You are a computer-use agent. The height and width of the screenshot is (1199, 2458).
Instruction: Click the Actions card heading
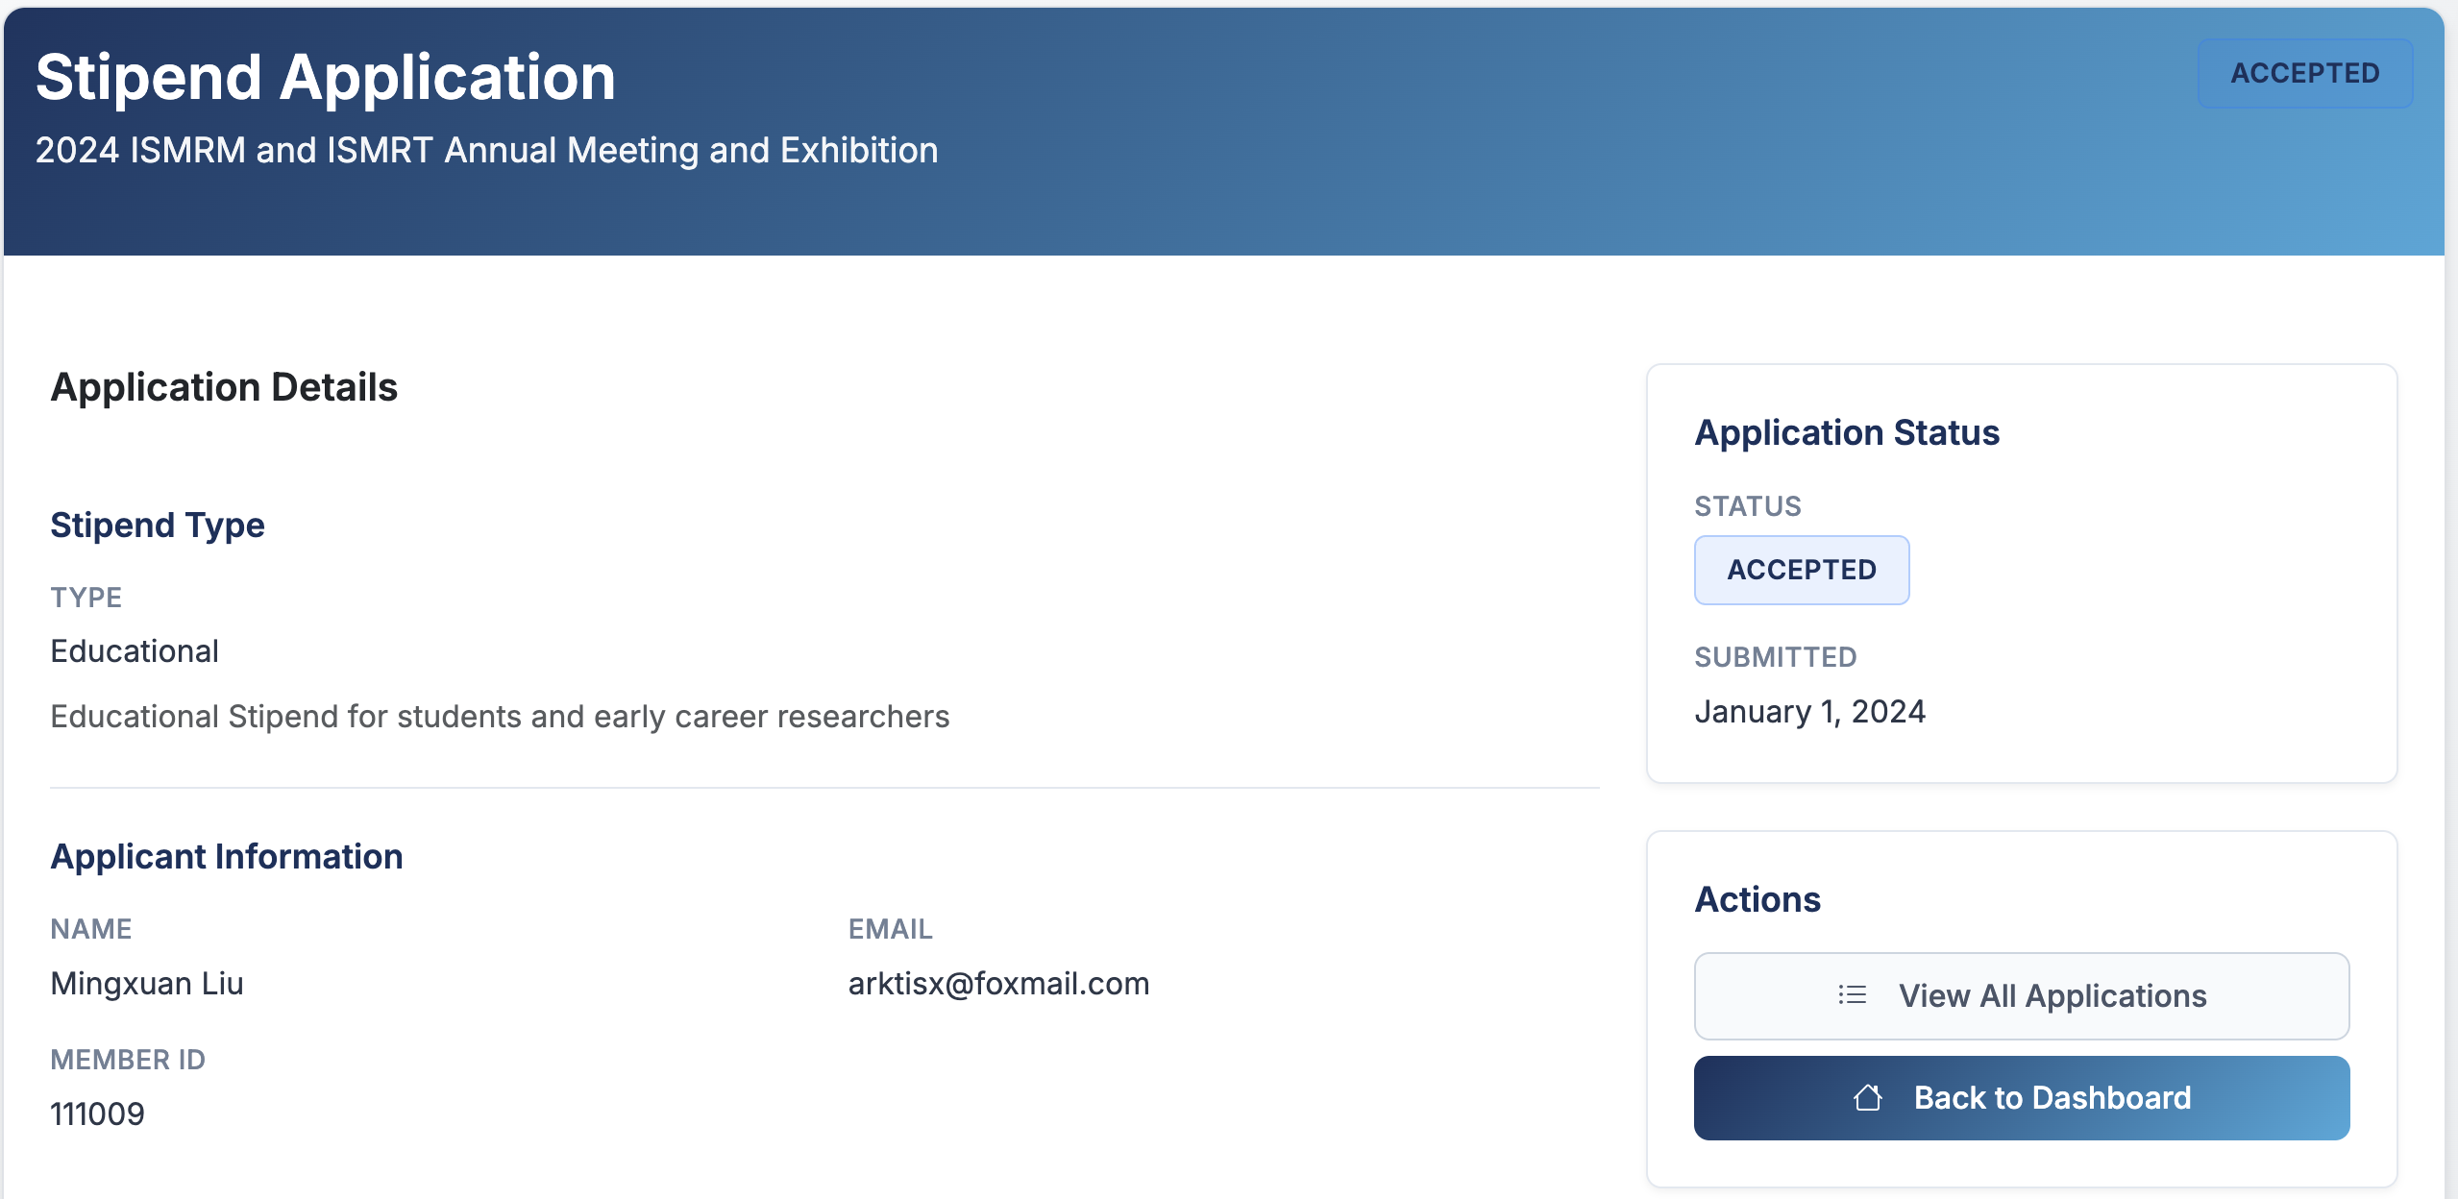click(x=1757, y=899)
